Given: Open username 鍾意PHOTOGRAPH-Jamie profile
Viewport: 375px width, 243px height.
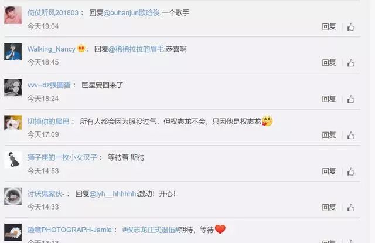Looking at the screenshot, I should 70,230.
